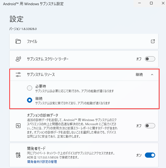Select the 必要時 radio button

[30, 88]
